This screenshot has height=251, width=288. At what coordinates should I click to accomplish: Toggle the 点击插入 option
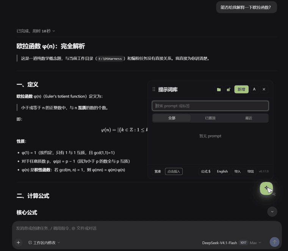click(x=174, y=172)
